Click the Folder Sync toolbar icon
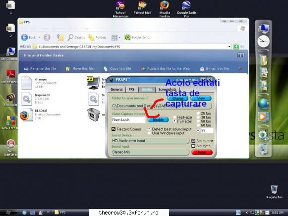Viewport: 288px width, 216px height. (127, 37)
